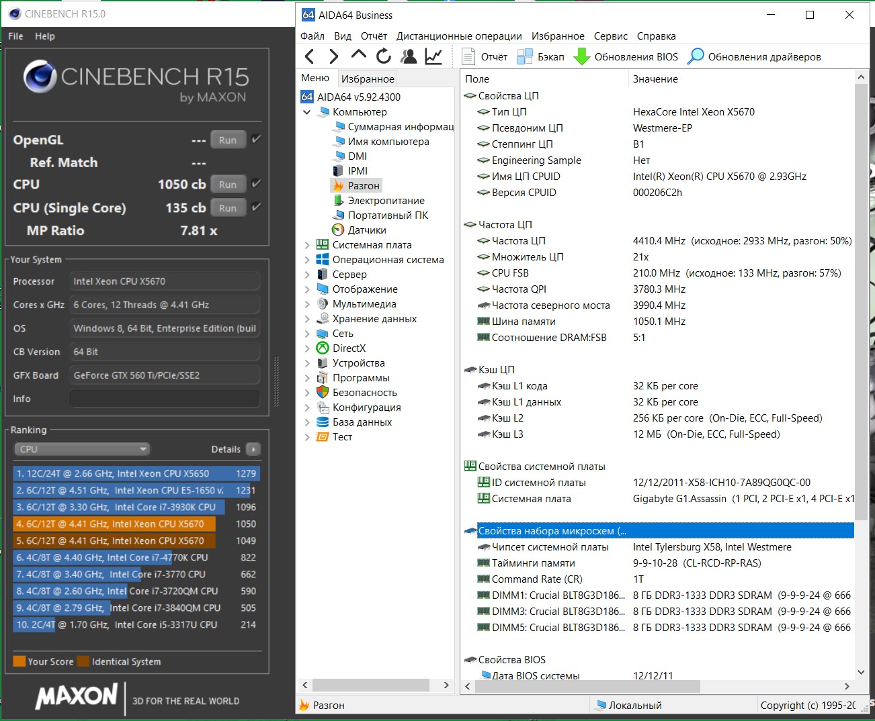Expand the Мультимедиа tree node

pos(307,304)
